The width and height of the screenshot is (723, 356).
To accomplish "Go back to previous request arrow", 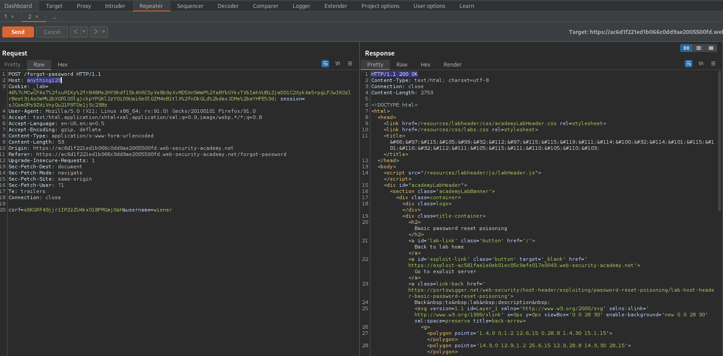I will [x=75, y=32].
